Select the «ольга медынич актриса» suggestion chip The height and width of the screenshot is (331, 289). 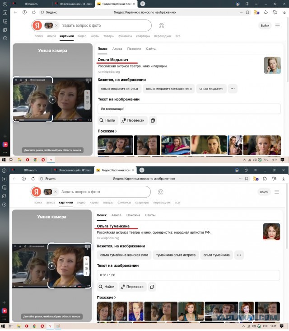point(120,89)
